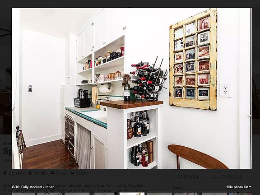Click the caption '6/10: Fully stocked kitchen.'
260x195 pixels.
pyautogui.click(x=33, y=187)
